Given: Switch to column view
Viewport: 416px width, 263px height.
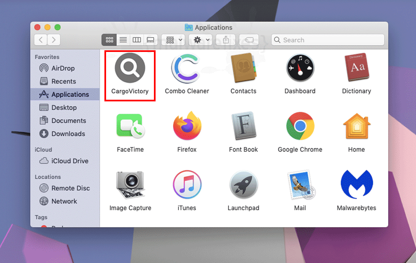Looking at the screenshot, I should click(x=137, y=40).
